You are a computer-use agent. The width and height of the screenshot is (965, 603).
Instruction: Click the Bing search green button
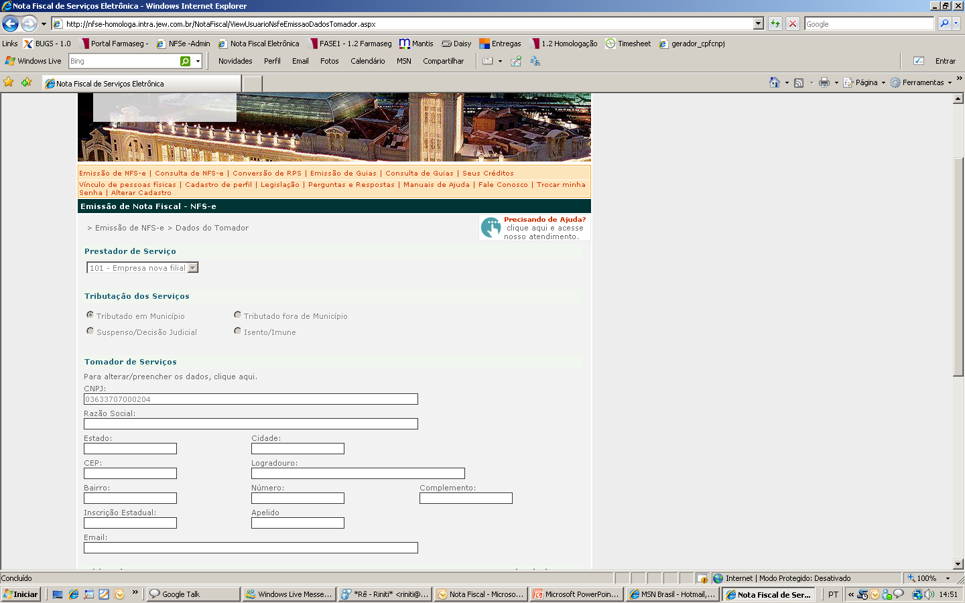[x=186, y=61]
